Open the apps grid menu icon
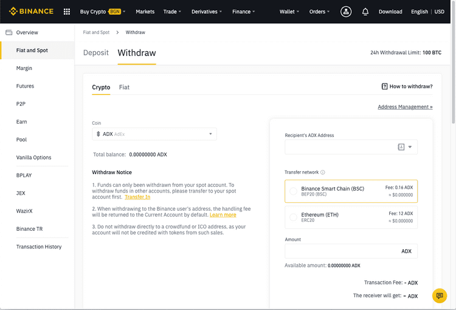The height and width of the screenshot is (310, 456). point(67,12)
